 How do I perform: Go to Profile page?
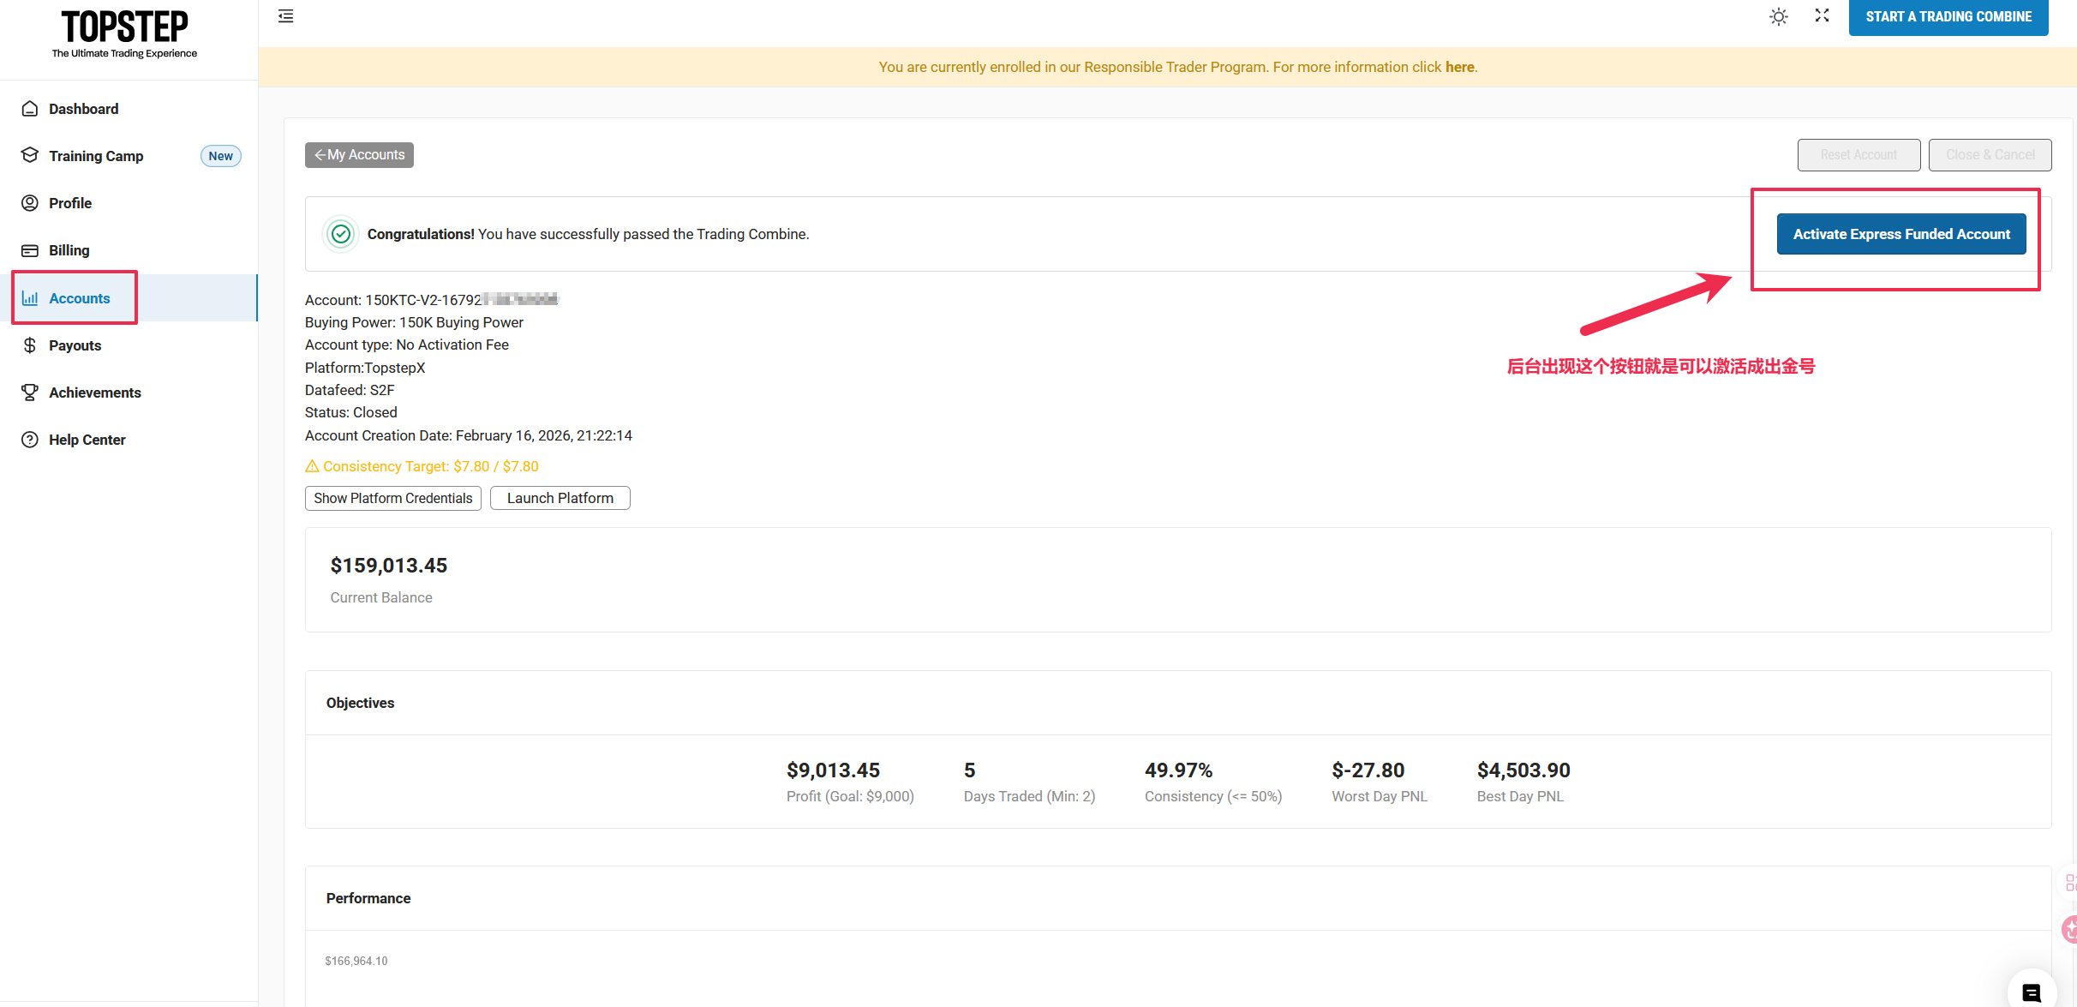coord(129,203)
